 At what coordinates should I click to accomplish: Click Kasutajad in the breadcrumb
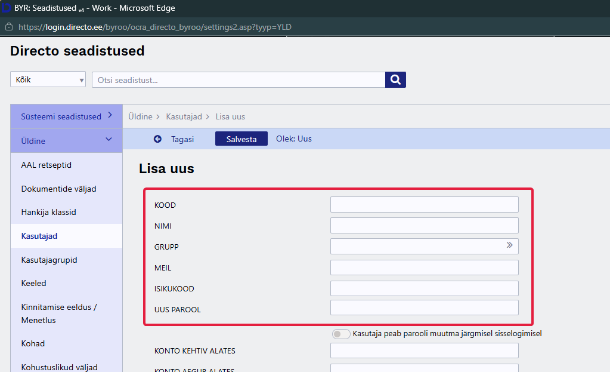click(x=184, y=116)
